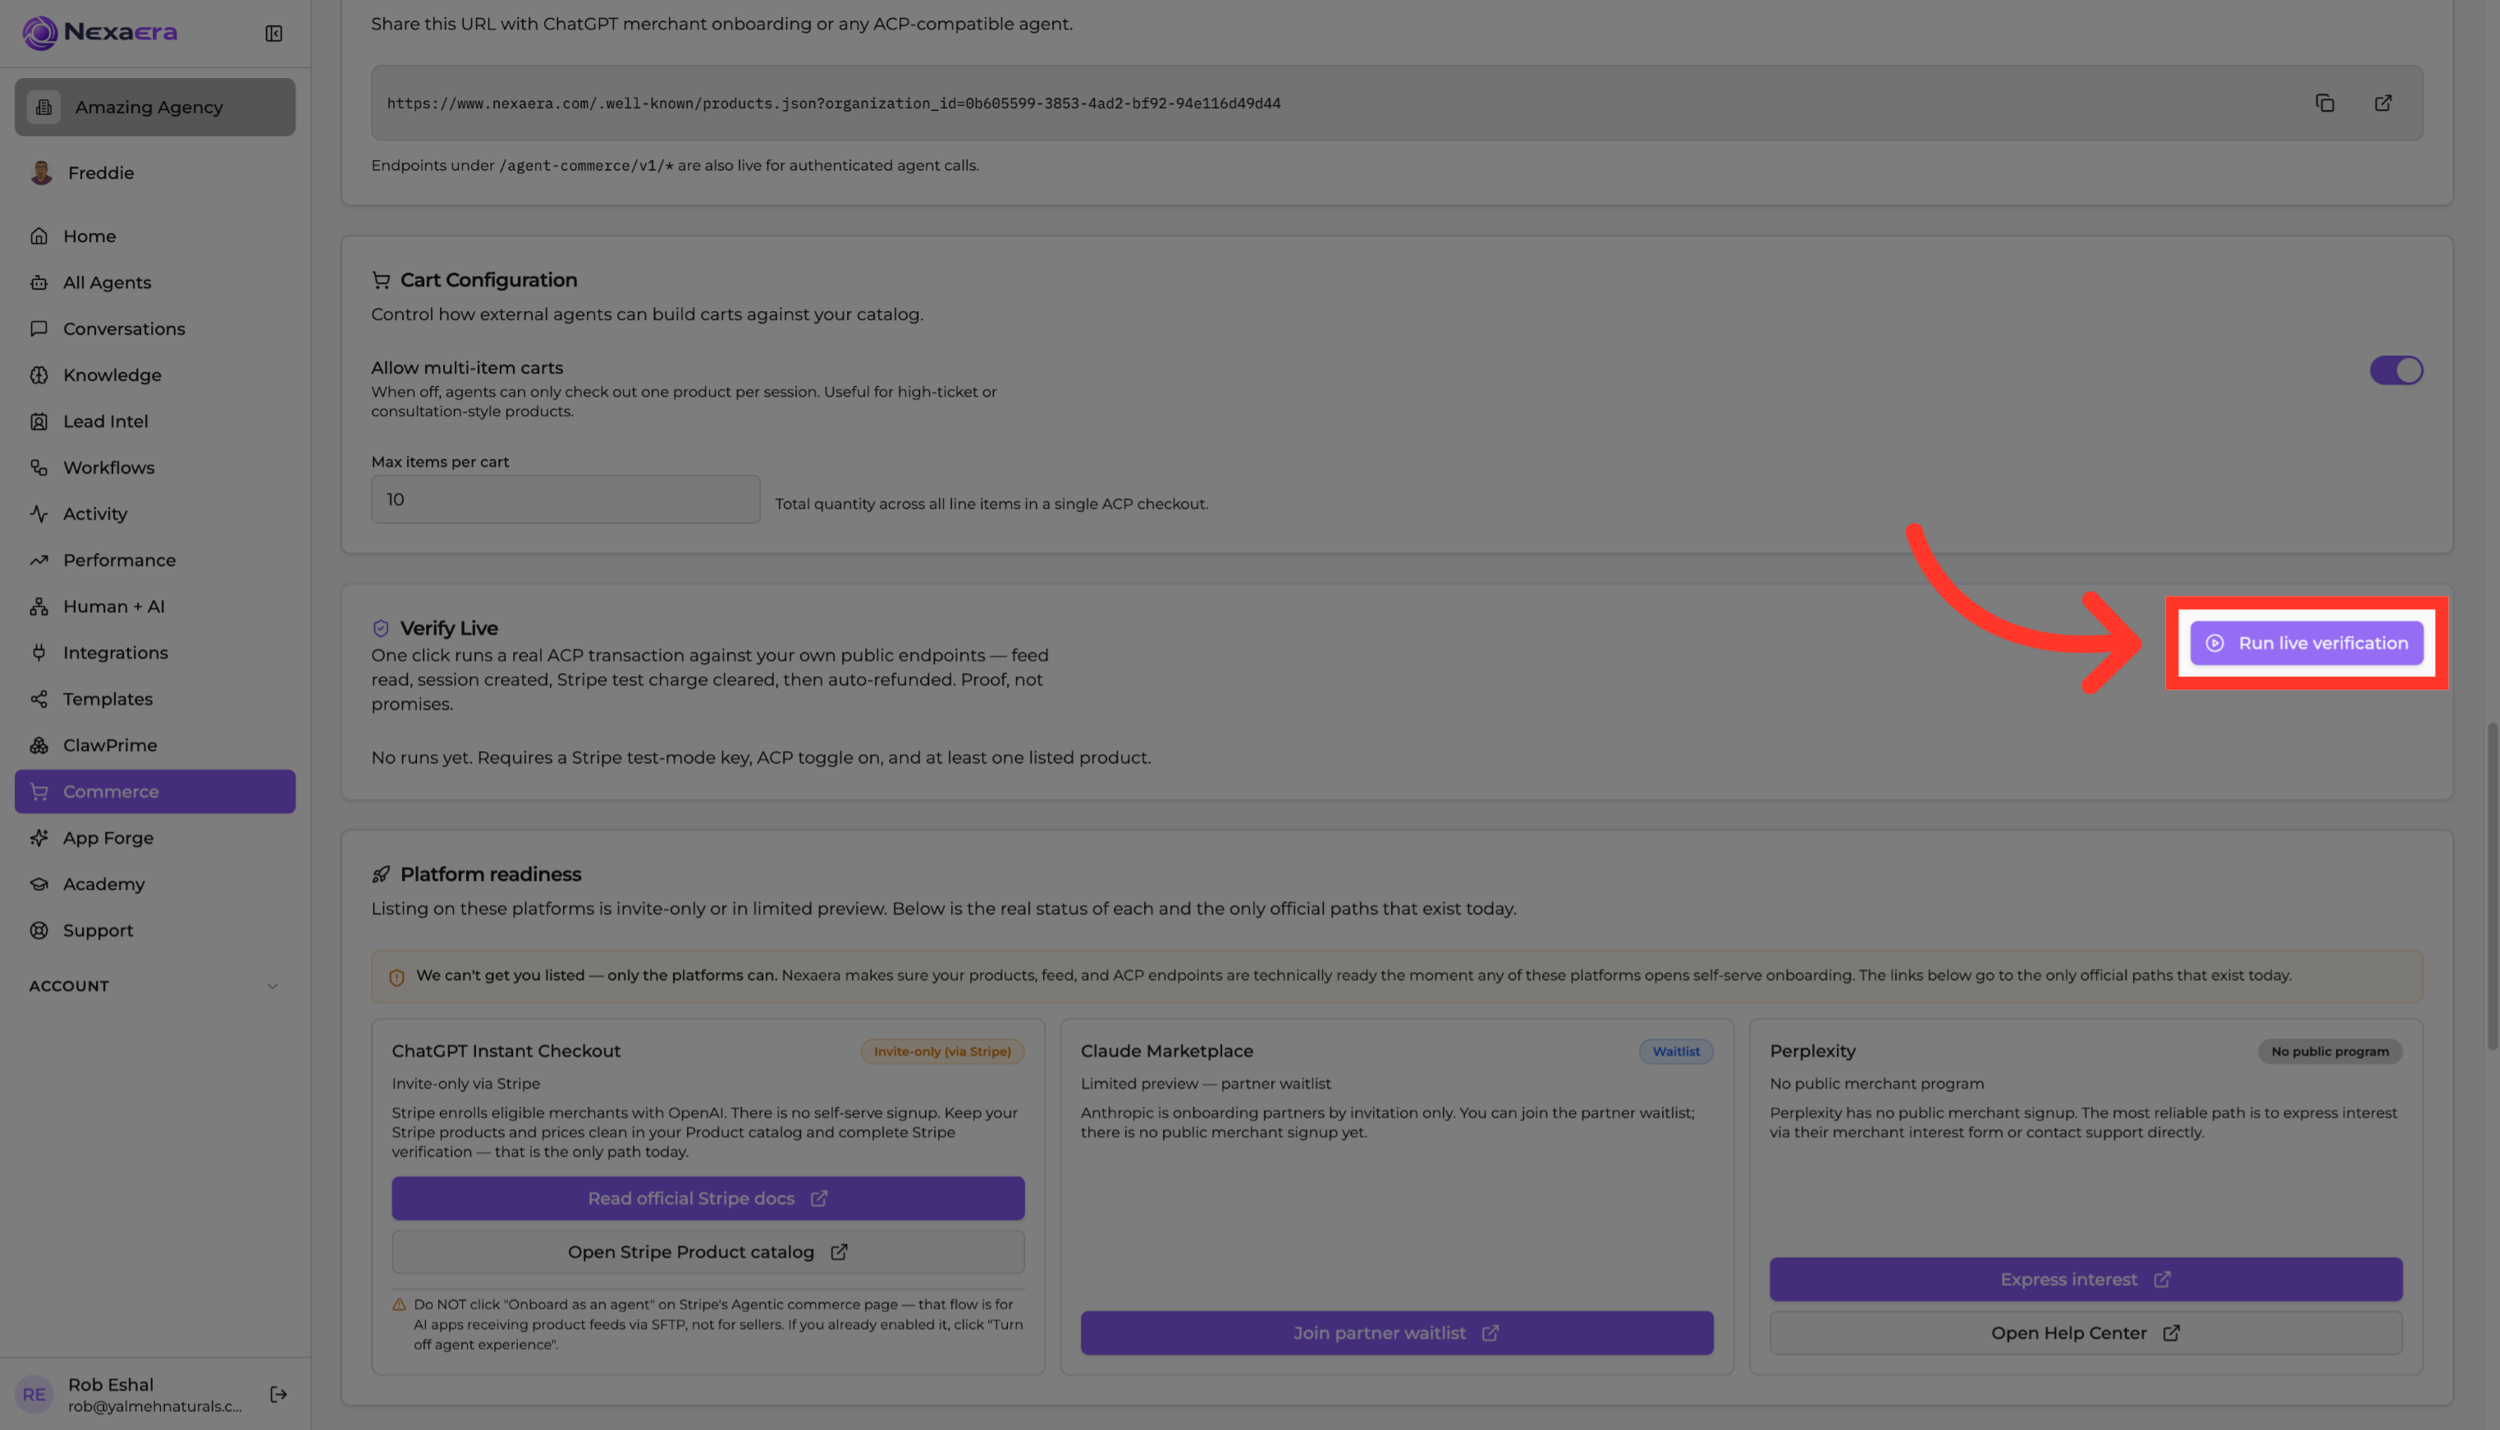Open feed URL in new tab icon
Image resolution: width=2500 pixels, height=1430 pixels.
(2383, 103)
